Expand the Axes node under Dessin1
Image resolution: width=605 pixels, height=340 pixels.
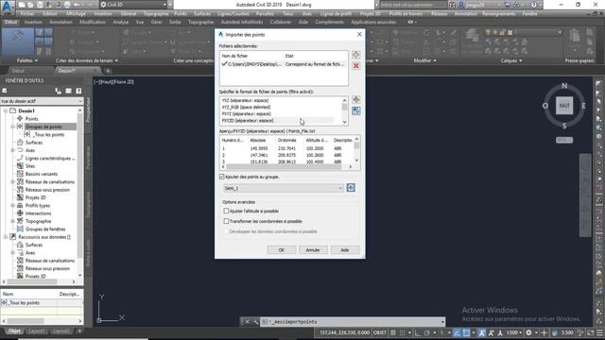(12, 150)
